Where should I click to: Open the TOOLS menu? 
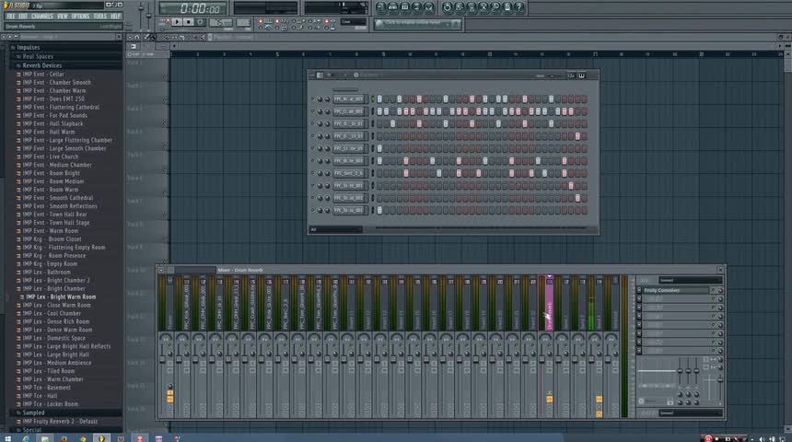click(x=100, y=17)
